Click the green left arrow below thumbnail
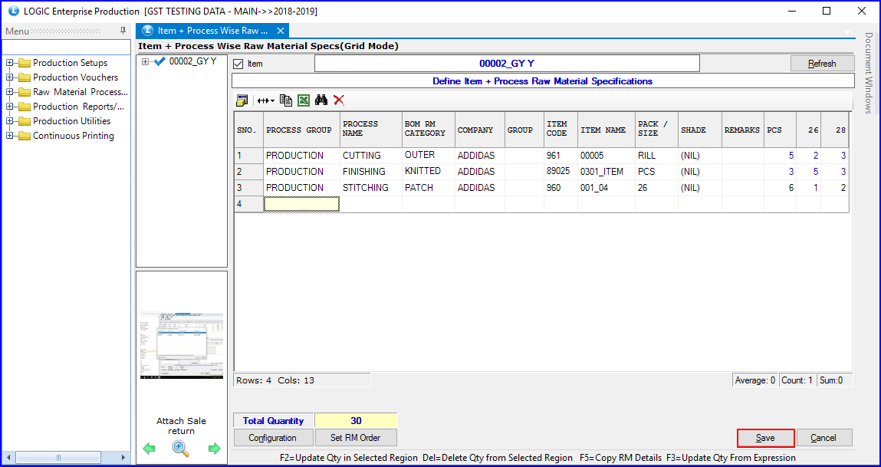This screenshot has height=467, width=881. tap(149, 449)
